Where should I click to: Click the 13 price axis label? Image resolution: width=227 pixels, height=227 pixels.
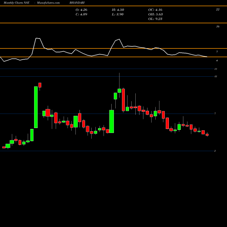click(216, 69)
